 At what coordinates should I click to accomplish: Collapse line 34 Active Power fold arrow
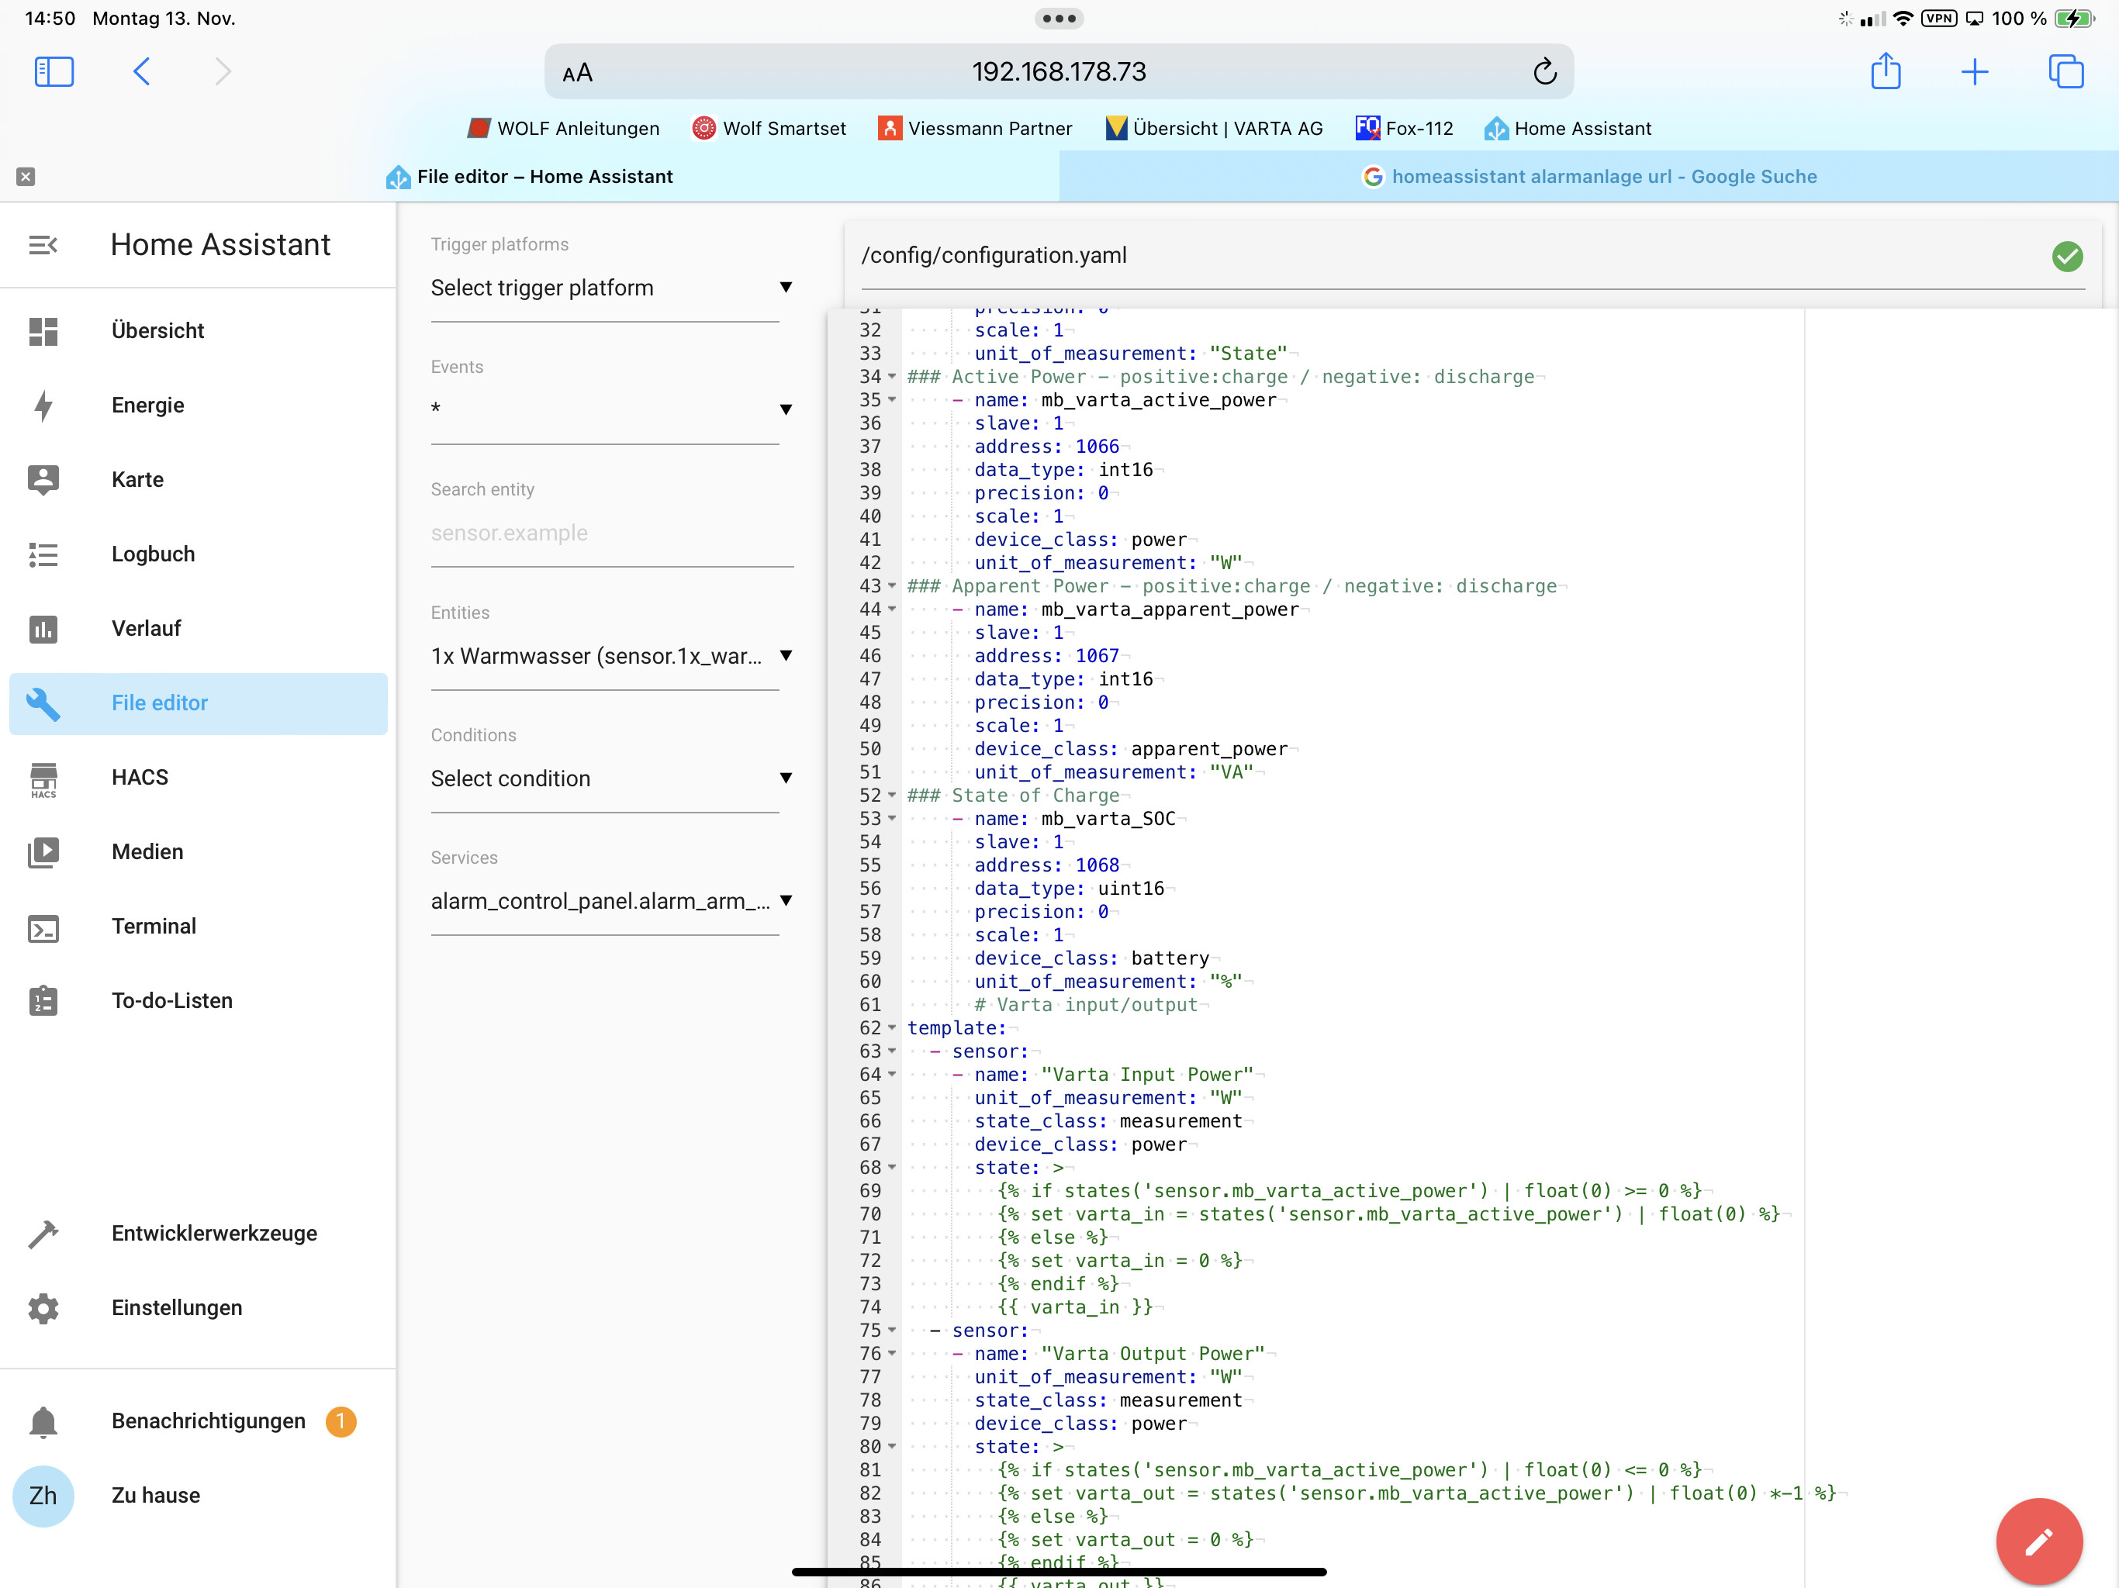click(892, 376)
